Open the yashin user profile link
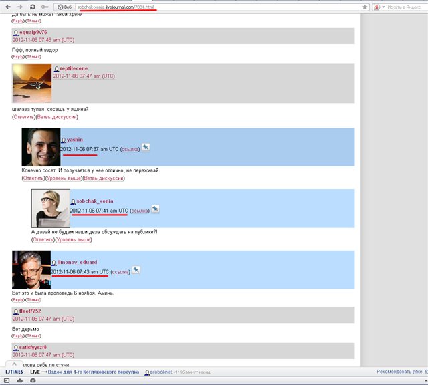The image size is (428, 385). (x=75, y=140)
